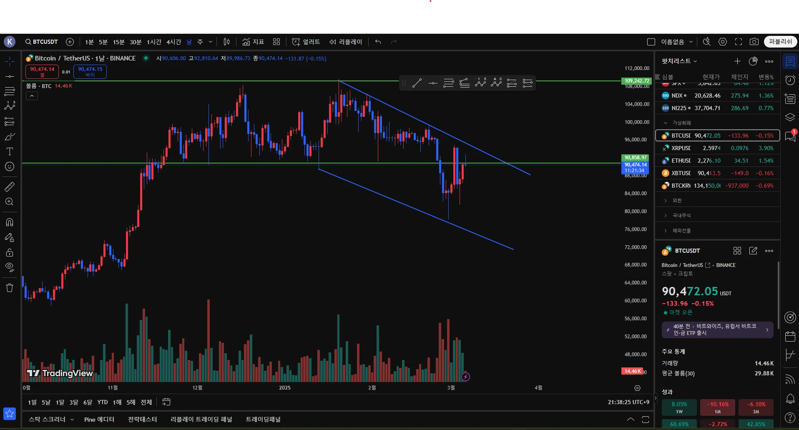Expand the 해외선물 watchlist section
This screenshot has width=799, height=430.
tap(666, 231)
